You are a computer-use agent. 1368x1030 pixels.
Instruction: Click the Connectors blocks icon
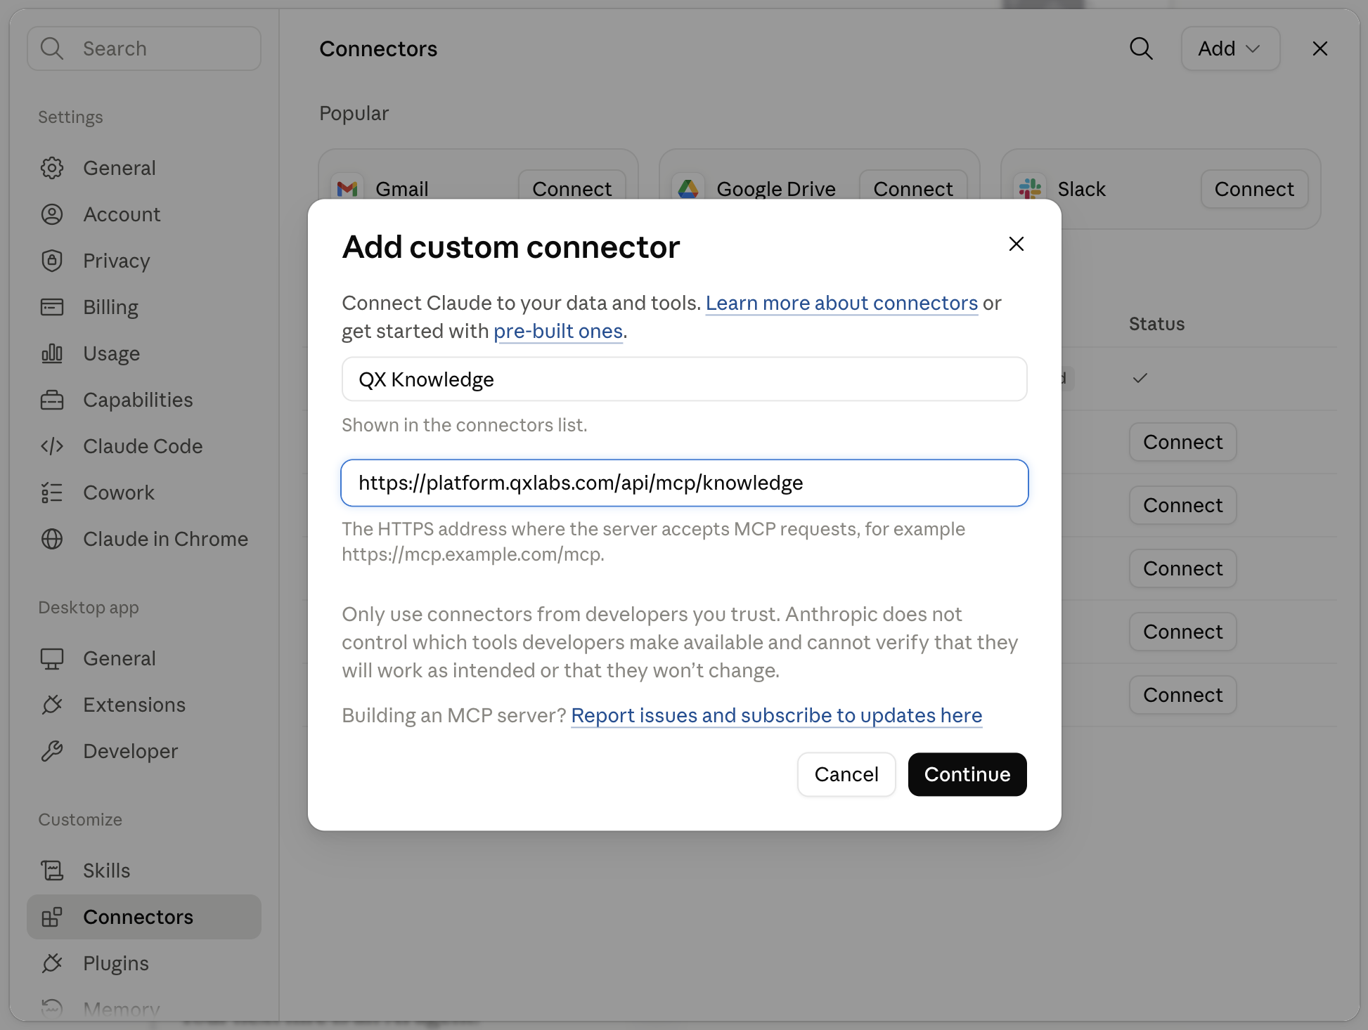(52, 917)
